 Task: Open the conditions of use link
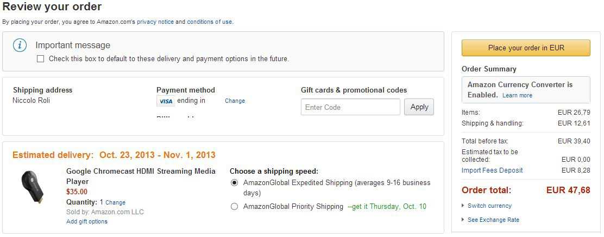(210, 22)
